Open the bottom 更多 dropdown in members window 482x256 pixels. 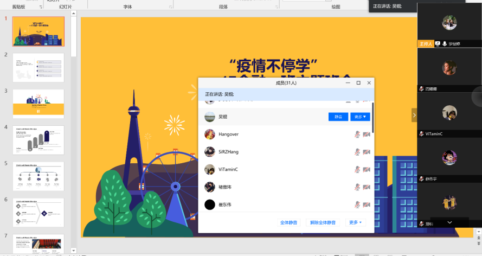point(356,222)
